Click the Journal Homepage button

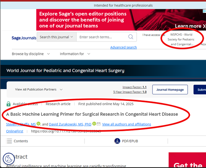pos(170,90)
